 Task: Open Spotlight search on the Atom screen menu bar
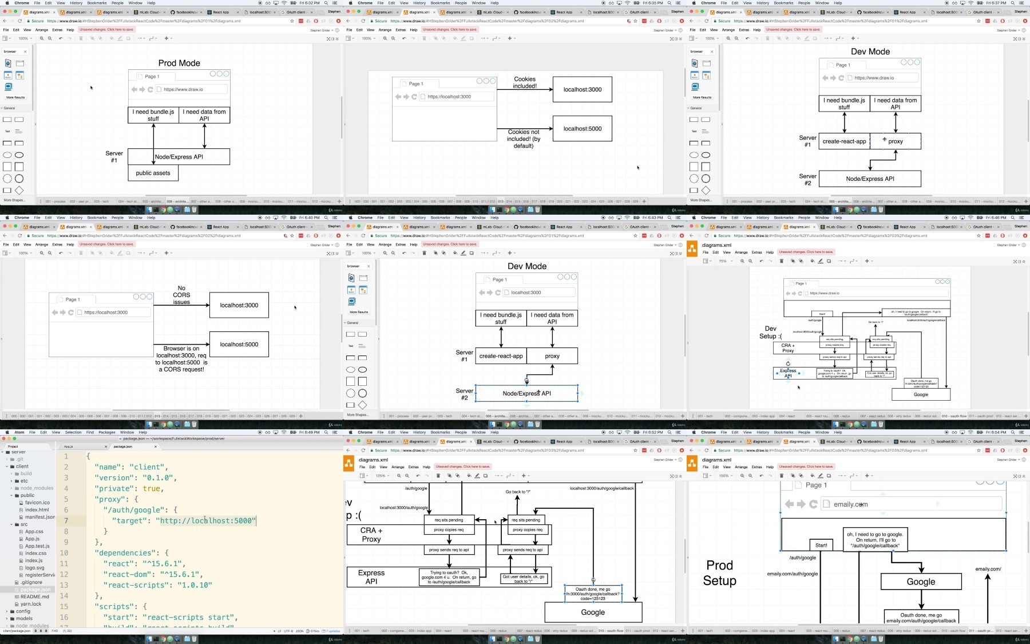326,432
